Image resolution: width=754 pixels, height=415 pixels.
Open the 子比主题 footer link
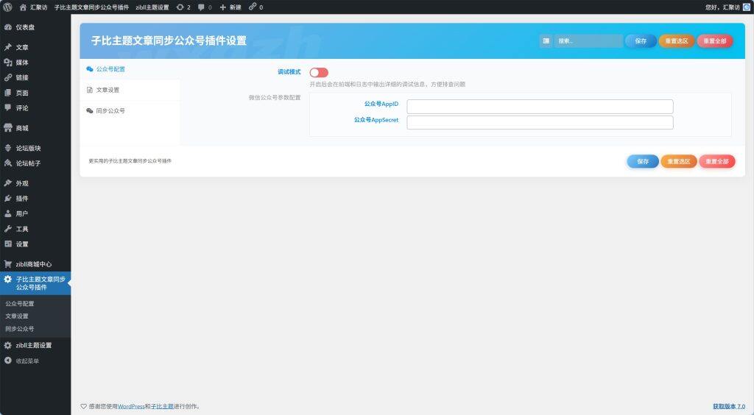pos(162,406)
